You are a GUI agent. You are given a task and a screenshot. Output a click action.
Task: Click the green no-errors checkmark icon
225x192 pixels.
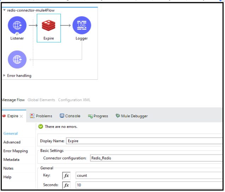[41, 126]
